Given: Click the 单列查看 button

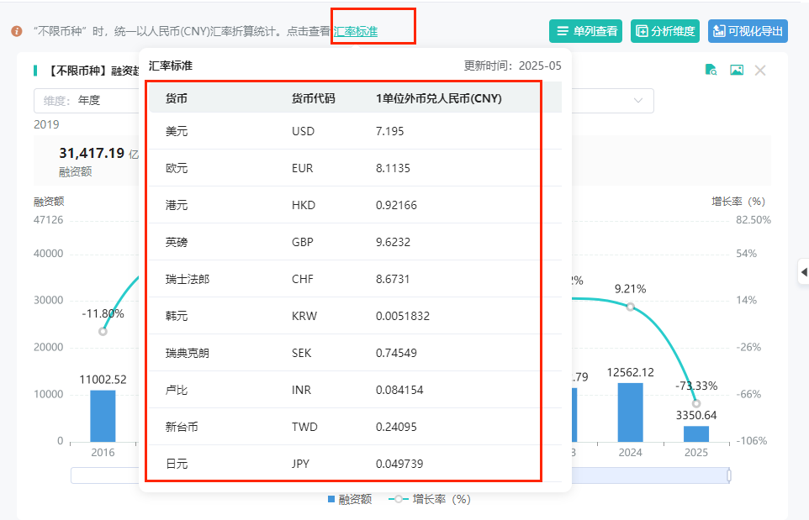Looking at the screenshot, I should click(585, 31).
